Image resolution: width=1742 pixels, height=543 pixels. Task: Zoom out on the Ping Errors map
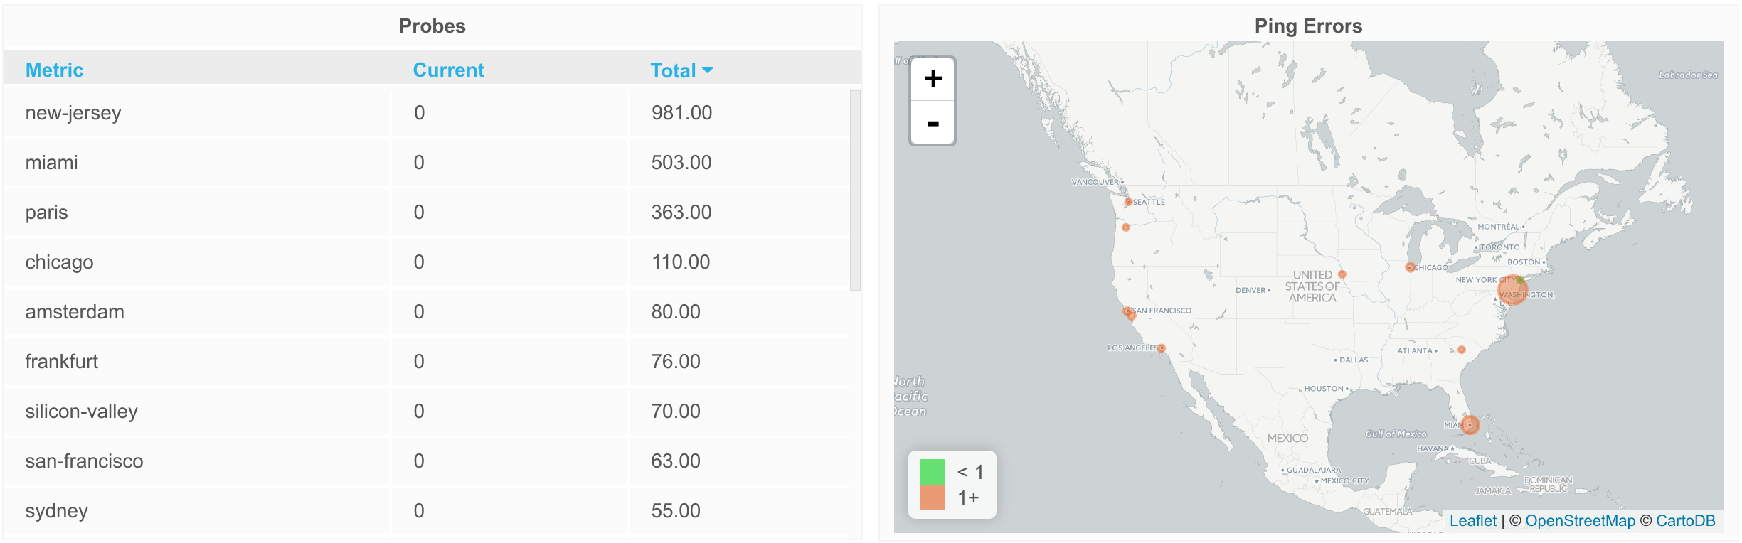tap(933, 123)
